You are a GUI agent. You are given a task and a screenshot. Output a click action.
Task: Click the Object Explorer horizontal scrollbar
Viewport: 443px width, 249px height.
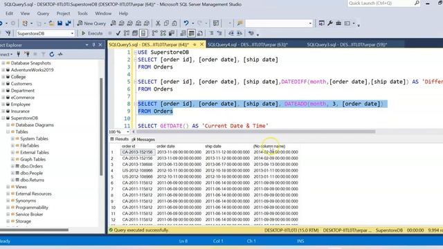[x=34, y=230]
